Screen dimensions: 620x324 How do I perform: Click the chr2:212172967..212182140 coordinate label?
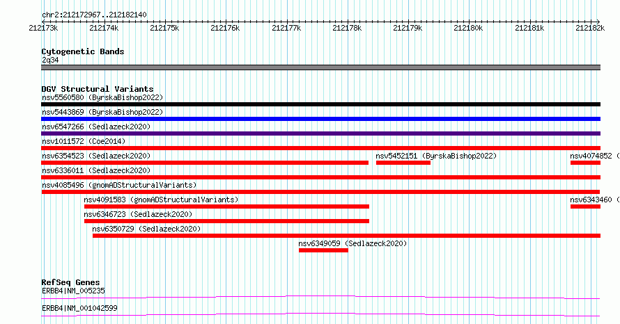[x=94, y=15]
